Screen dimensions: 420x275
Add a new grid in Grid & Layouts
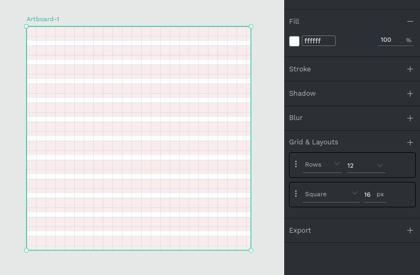(410, 142)
